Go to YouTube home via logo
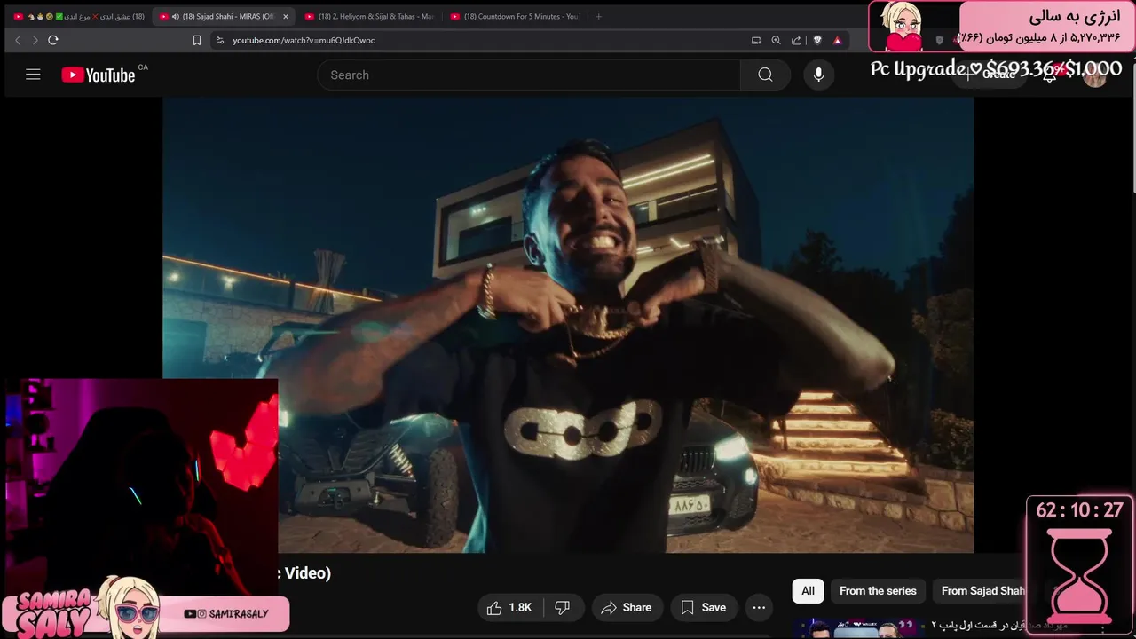The height and width of the screenshot is (639, 1136). [99, 75]
